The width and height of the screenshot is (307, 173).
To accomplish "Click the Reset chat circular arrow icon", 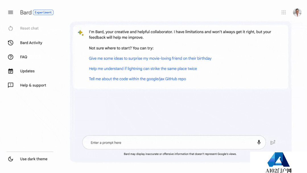I will pyautogui.click(x=11, y=29).
